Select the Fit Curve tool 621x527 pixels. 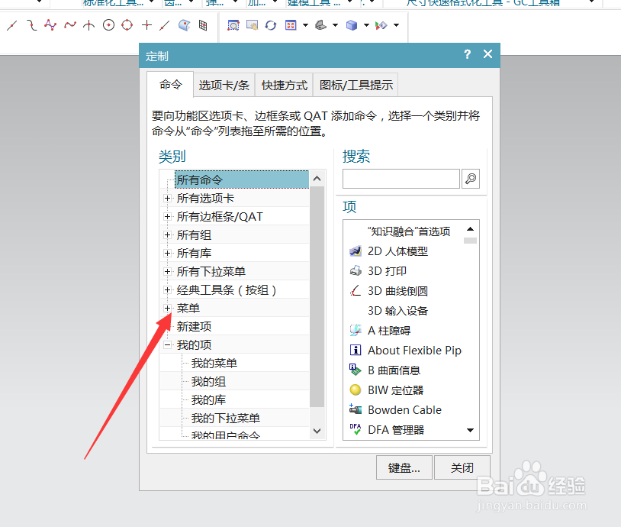pyautogui.click(x=69, y=25)
